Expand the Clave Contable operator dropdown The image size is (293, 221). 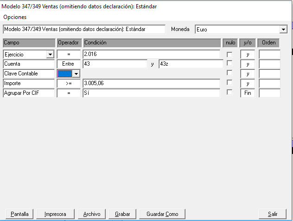(x=76, y=74)
